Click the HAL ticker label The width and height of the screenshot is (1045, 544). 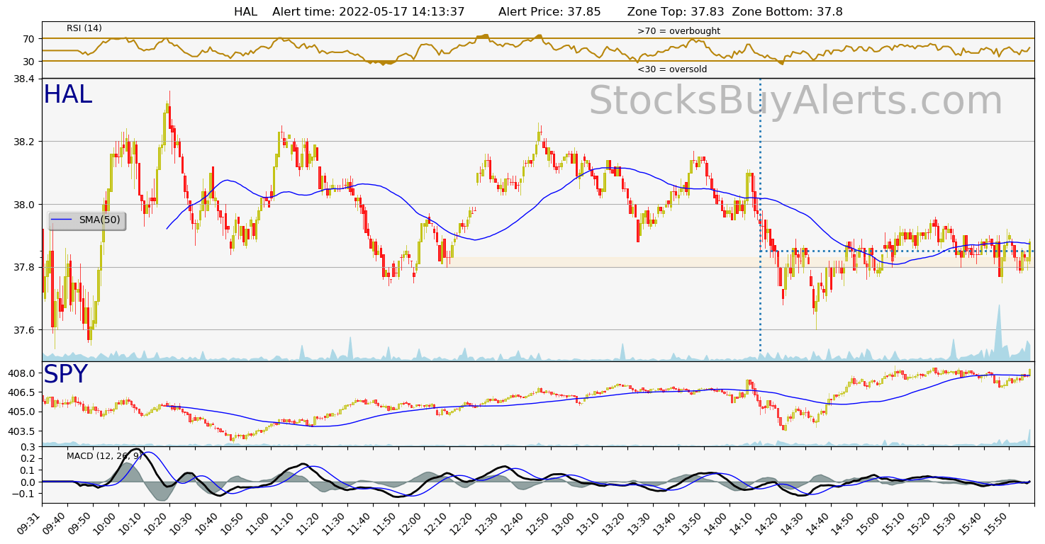coord(68,95)
